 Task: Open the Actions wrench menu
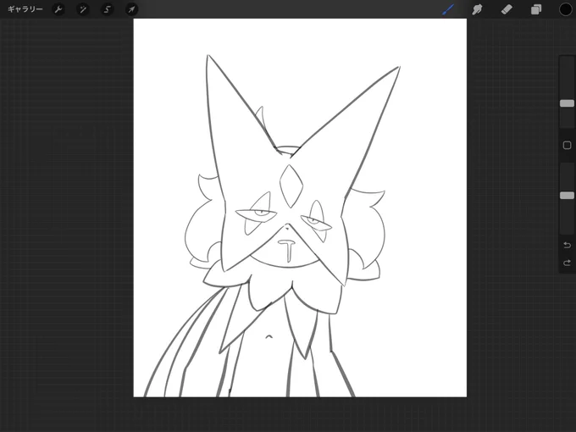coord(58,9)
